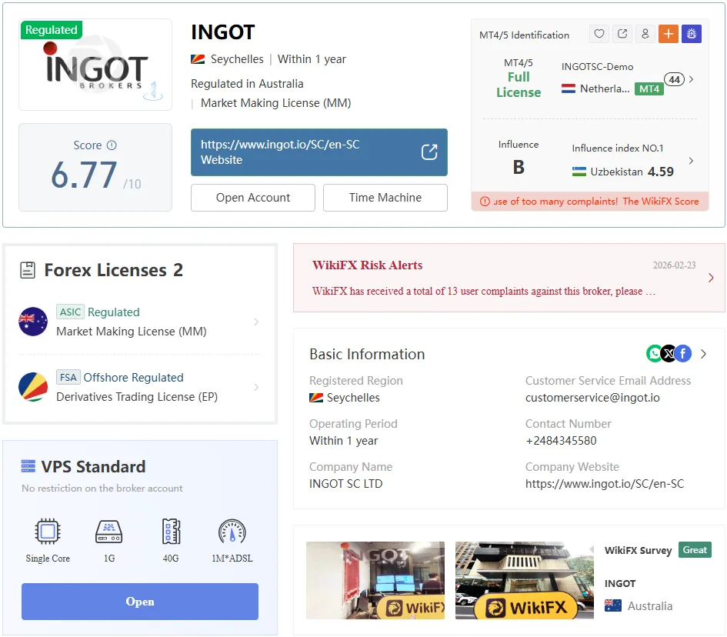Click the contact number +2484345580
The width and height of the screenshot is (727, 637).
click(x=561, y=440)
